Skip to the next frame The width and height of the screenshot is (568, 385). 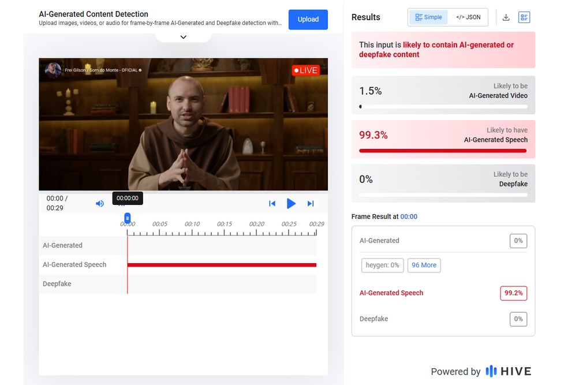[311, 203]
